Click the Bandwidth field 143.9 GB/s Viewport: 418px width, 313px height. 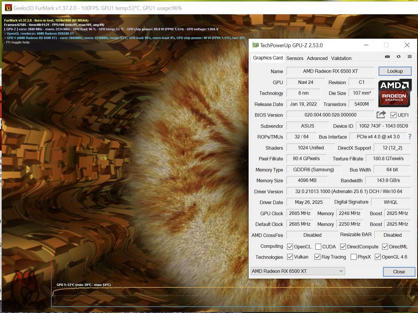coord(388,180)
